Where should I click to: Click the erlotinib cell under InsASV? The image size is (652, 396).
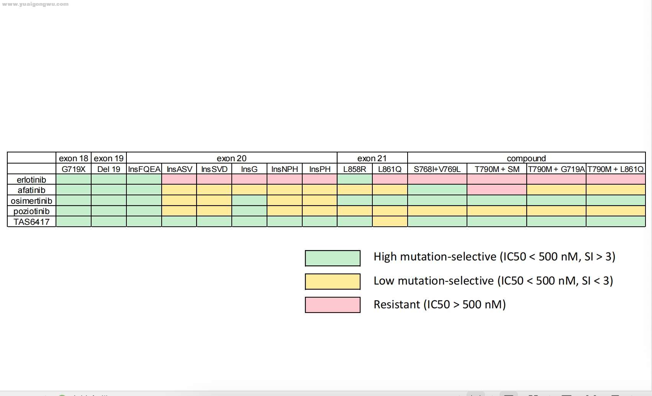pyautogui.click(x=179, y=180)
